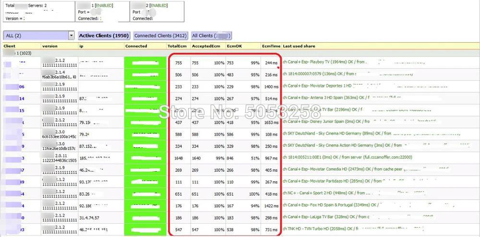Sort by EcmTime column header

[271, 46]
